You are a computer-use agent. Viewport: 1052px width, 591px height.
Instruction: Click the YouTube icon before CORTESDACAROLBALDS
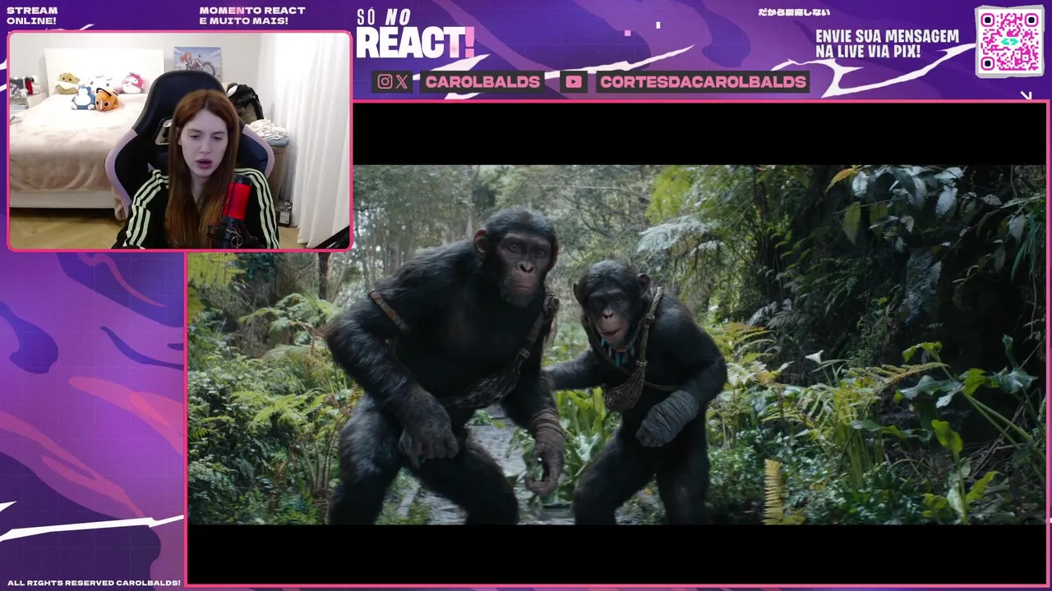574,81
